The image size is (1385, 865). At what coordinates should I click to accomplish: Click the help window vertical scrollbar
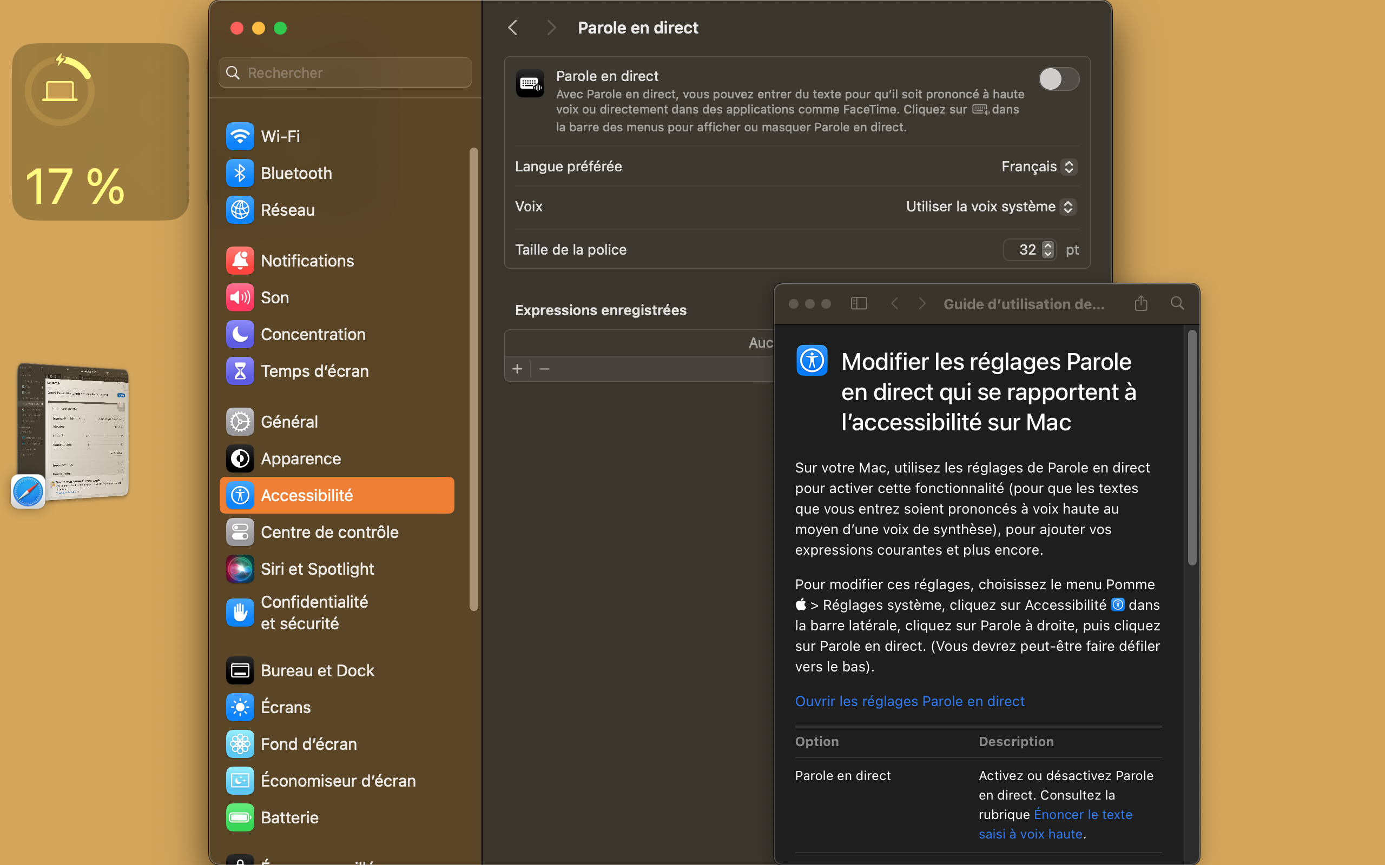[1192, 446]
